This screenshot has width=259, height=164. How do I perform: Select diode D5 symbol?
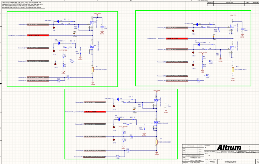point(118,99)
